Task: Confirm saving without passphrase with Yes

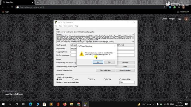Action: pos(98,62)
